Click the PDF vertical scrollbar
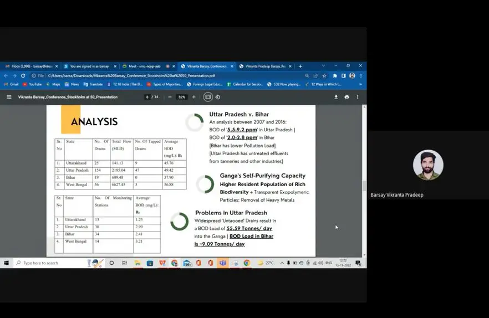Screen dimensions: 489x318 (x=364, y=186)
